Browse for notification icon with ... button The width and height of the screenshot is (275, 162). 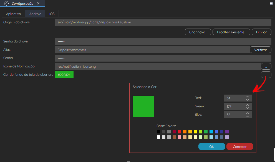point(266,67)
